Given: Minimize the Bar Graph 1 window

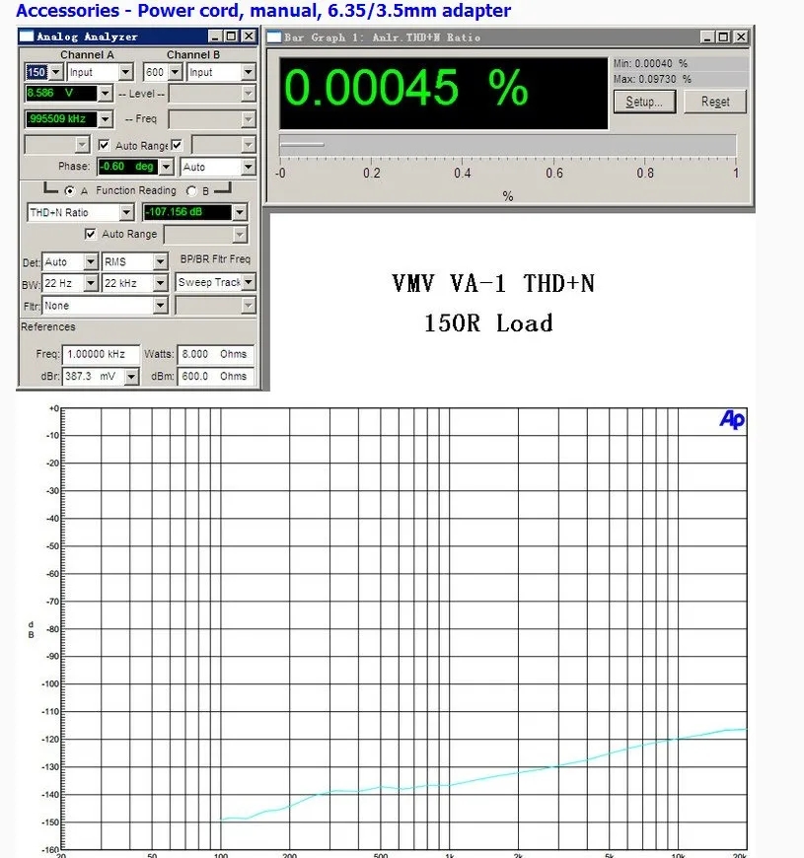Looking at the screenshot, I should (707, 37).
